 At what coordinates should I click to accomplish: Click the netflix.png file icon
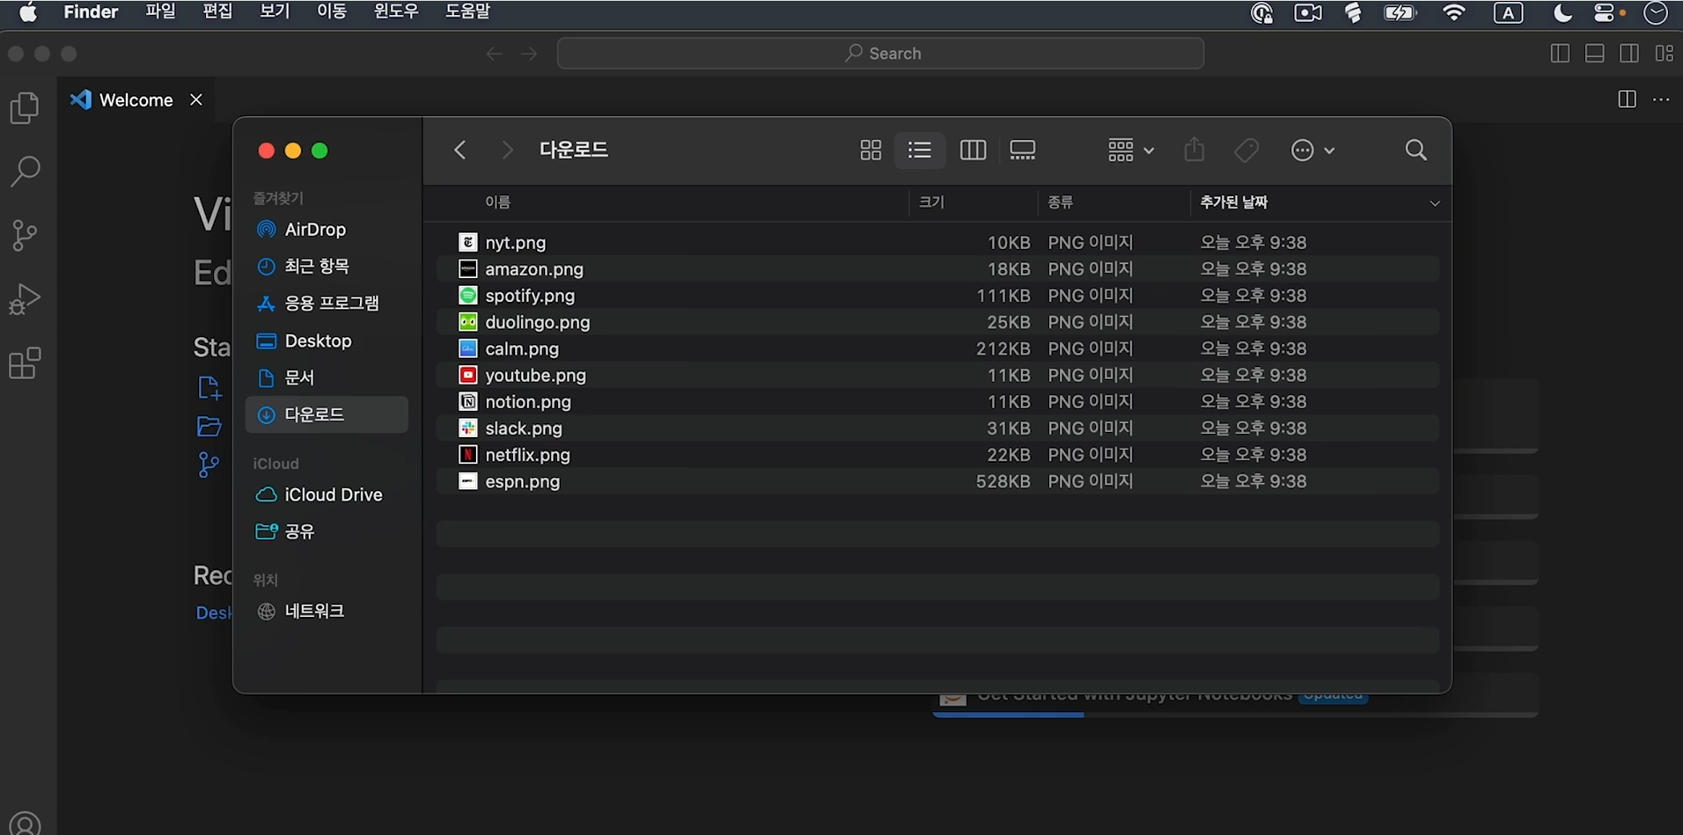(468, 455)
